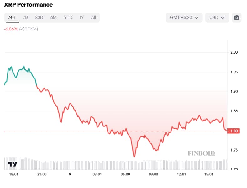Image resolution: width=247 pixels, height=188 pixels.
Task: Select the 24H time range tab
Action: [x=12, y=17]
